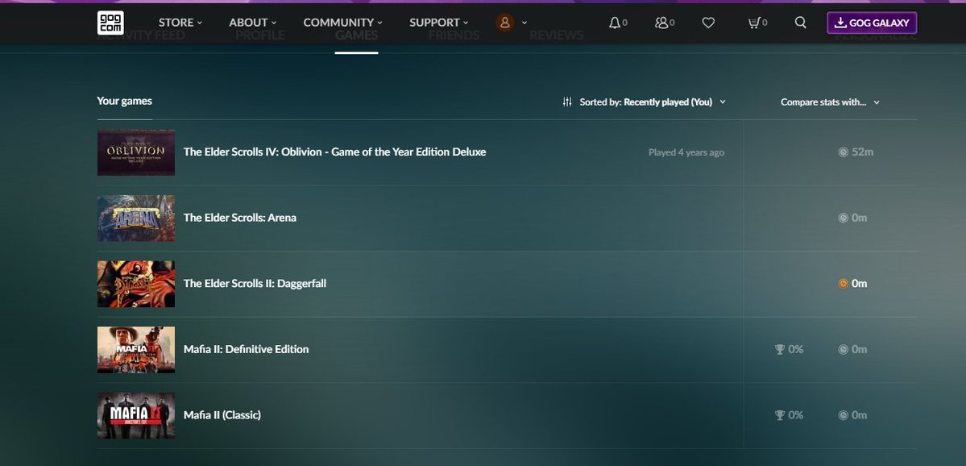Image resolution: width=966 pixels, height=466 pixels.
Task: Expand the Store menu
Action: (x=180, y=23)
